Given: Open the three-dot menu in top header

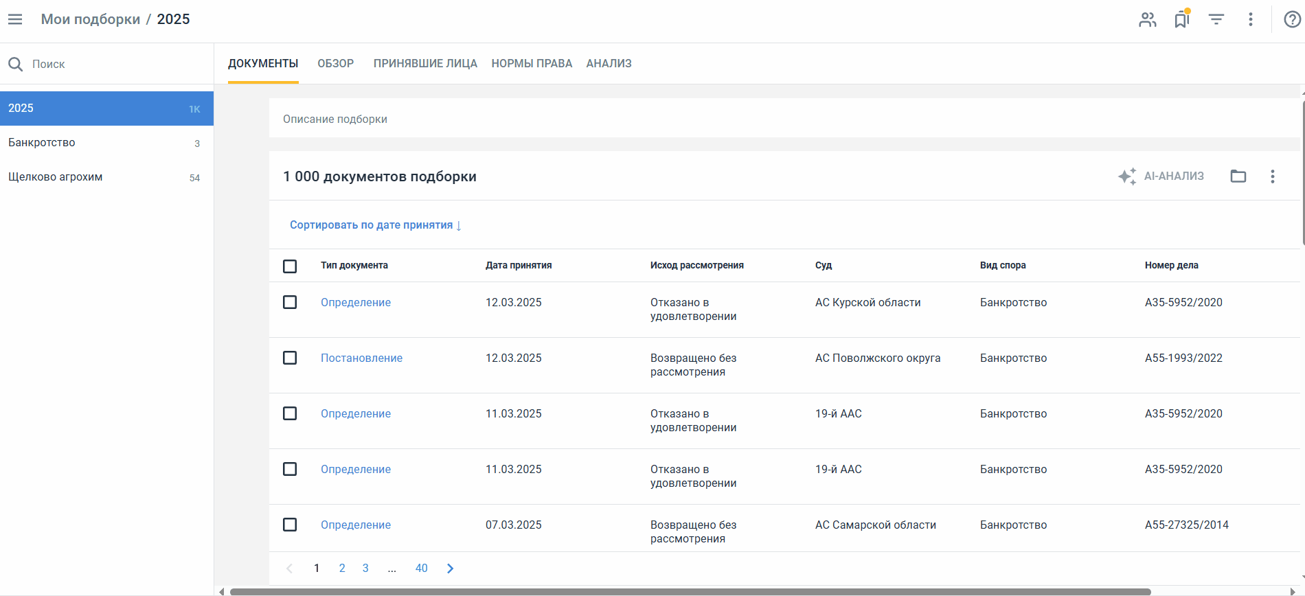Looking at the screenshot, I should click(x=1250, y=19).
